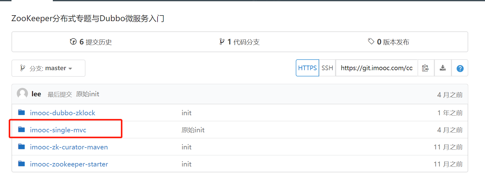The width and height of the screenshot is (485, 182).
Task: Click the 4 月之前 timestamp in lee's commit header
Action: tap(450, 95)
